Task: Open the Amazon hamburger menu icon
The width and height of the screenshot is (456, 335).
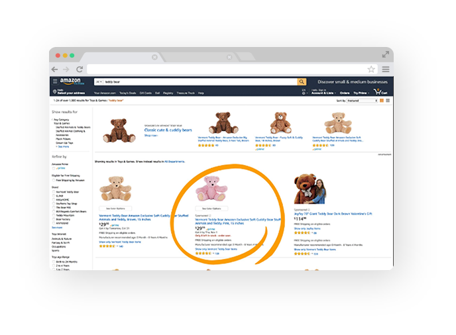Action: 55,81
